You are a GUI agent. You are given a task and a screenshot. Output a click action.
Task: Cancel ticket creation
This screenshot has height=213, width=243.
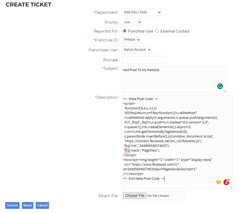(x=42, y=205)
